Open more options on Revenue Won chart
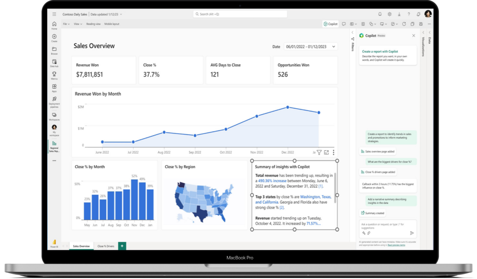 [334, 152]
